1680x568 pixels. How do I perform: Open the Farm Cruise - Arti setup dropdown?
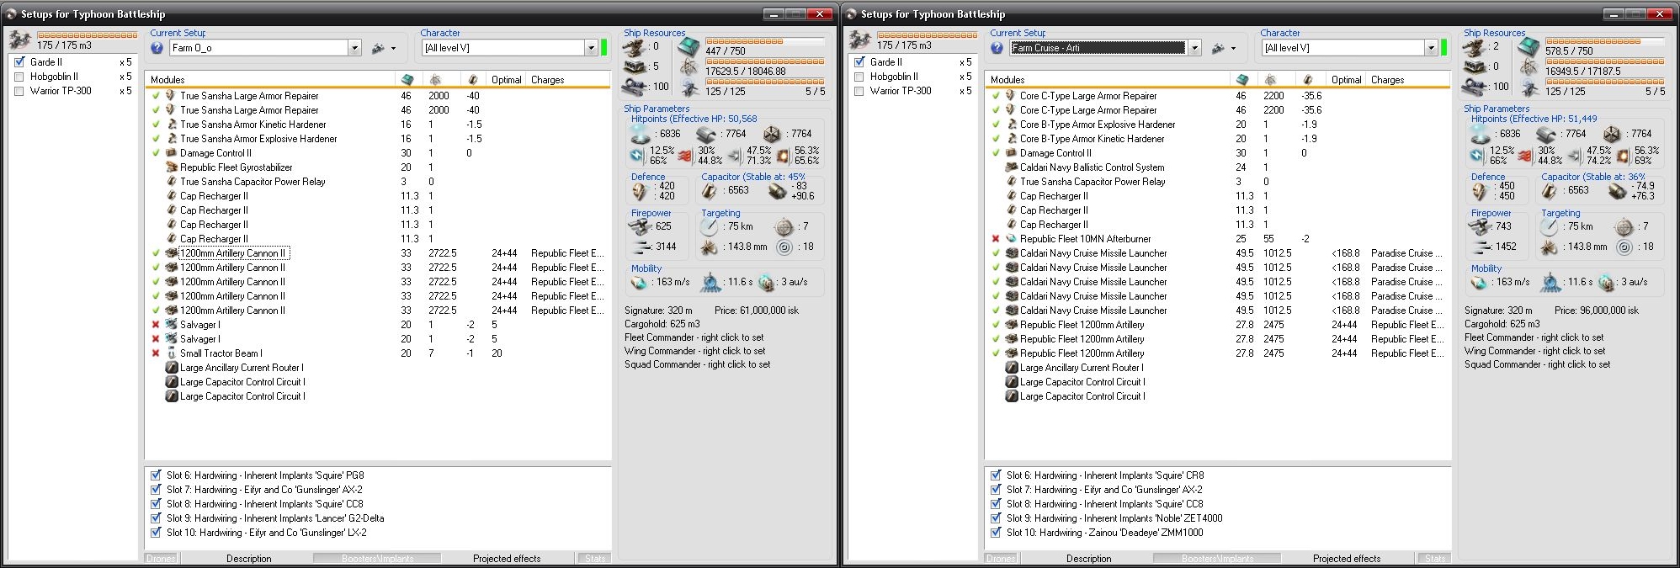point(1194,48)
